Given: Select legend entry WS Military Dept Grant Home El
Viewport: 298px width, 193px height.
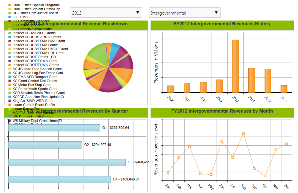Looking at the screenshot, I should (x=35, y=121).
